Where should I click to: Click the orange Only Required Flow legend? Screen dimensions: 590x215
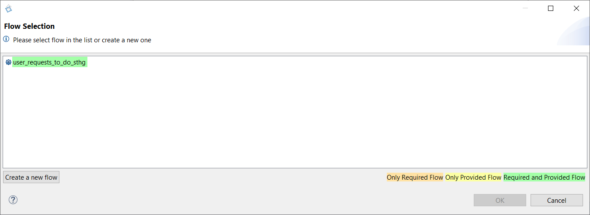click(415, 177)
